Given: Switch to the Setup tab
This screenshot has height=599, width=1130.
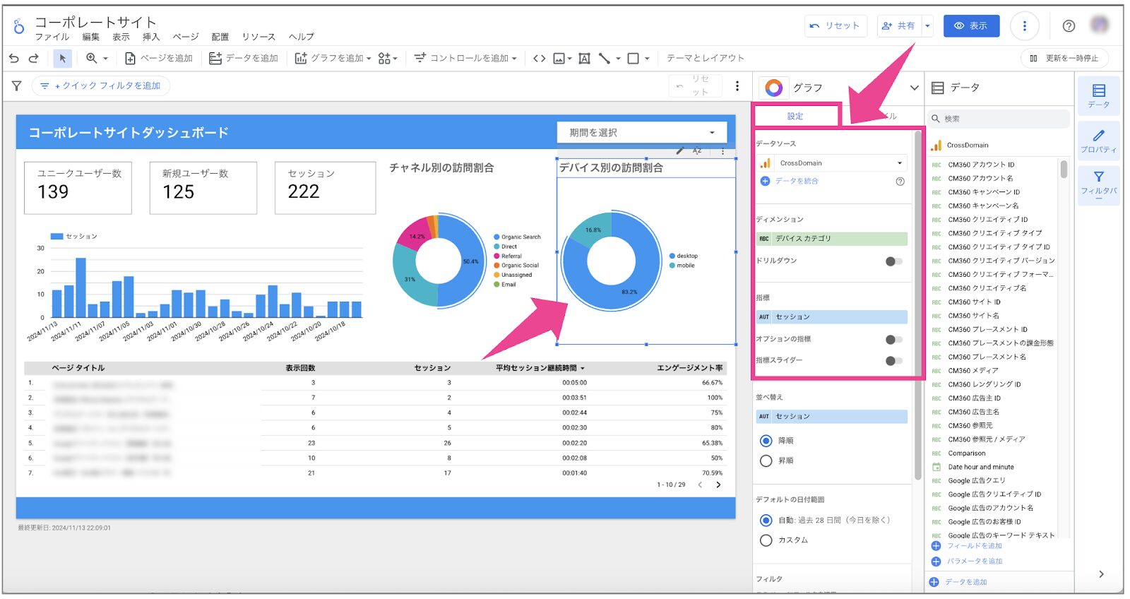Looking at the screenshot, I should (796, 116).
